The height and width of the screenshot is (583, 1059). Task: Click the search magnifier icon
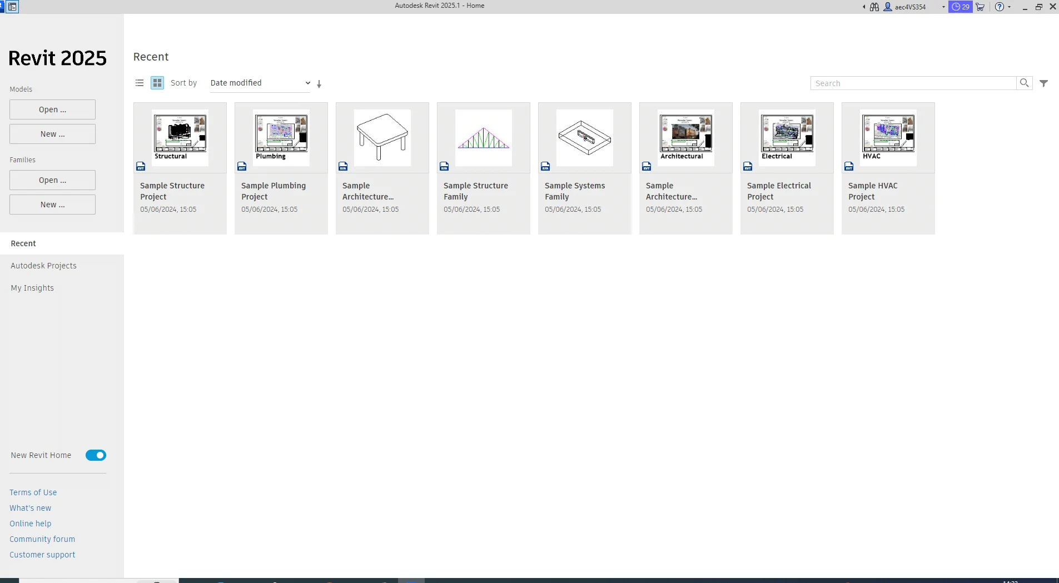pyautogui.click(x=1023, y=83)
